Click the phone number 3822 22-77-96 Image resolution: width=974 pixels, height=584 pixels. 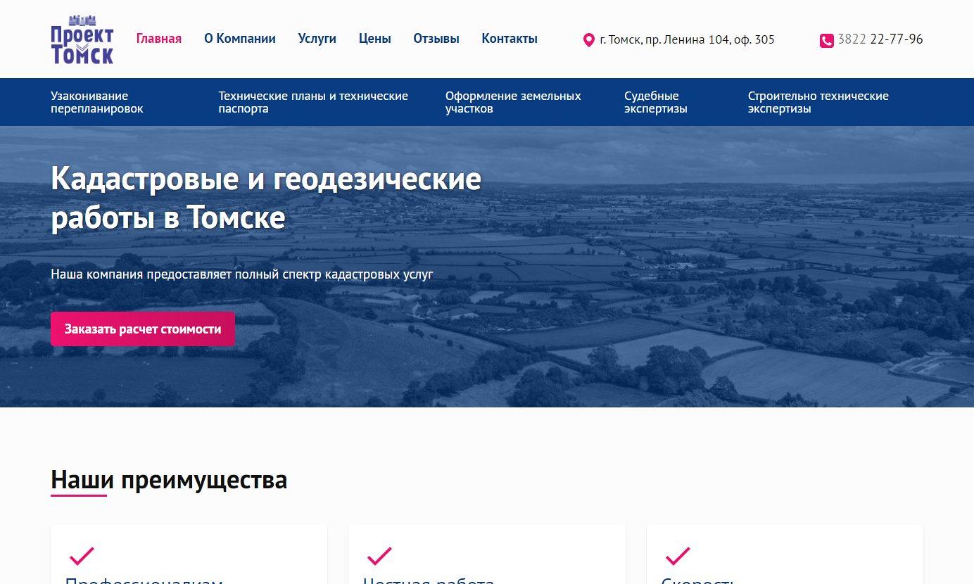pyautogui.click(x=880, y=39)
